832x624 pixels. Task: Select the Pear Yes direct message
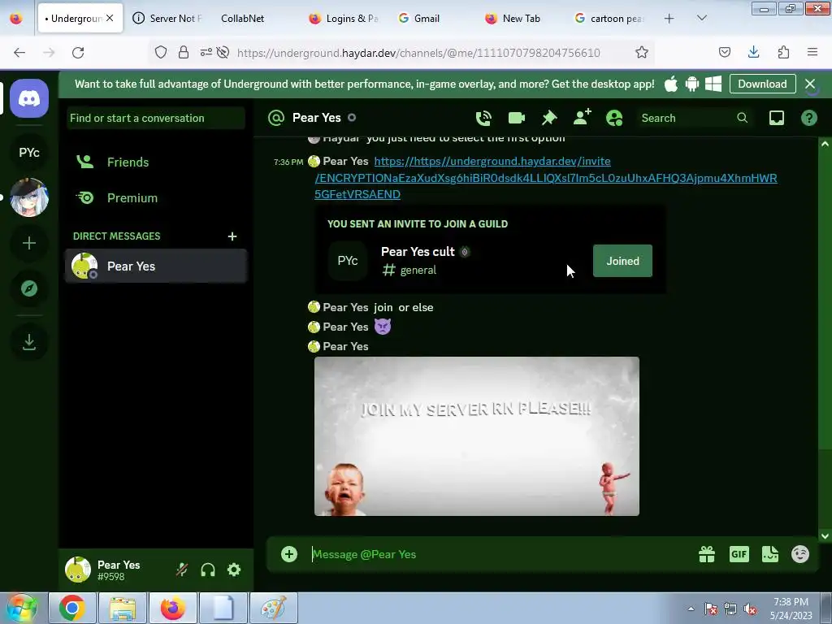(155, 266)
